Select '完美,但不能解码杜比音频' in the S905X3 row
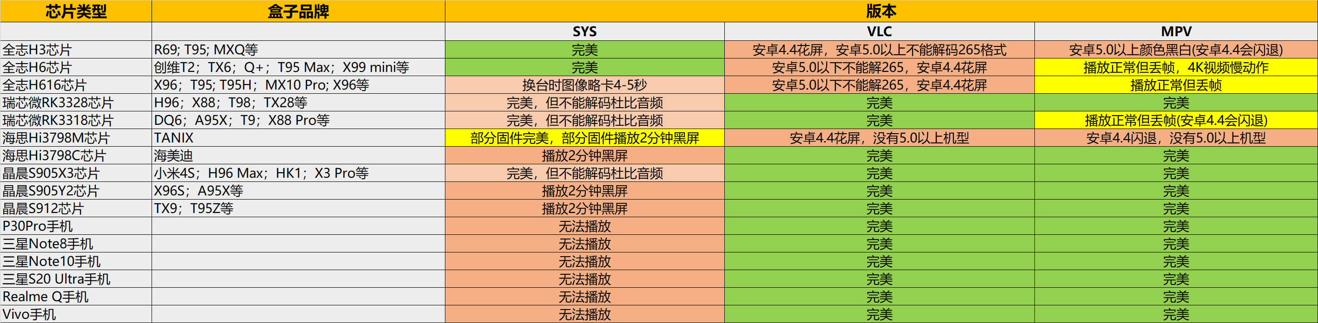The image size is (1318, 323). point(585,173)
